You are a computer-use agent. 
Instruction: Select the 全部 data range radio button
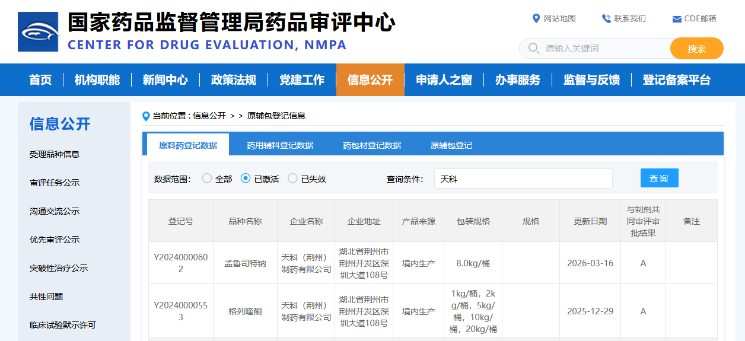tap(207, 179)
